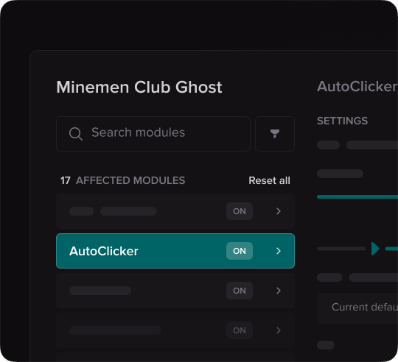The width and height of the screenshot is (398, 362).
Task: Click the AFFECTED MODULES count label
Action: point(122,180)
